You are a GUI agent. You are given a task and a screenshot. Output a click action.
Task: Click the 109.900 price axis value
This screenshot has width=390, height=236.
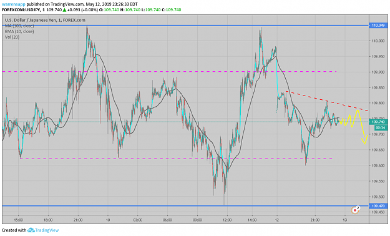click(378, 72)
